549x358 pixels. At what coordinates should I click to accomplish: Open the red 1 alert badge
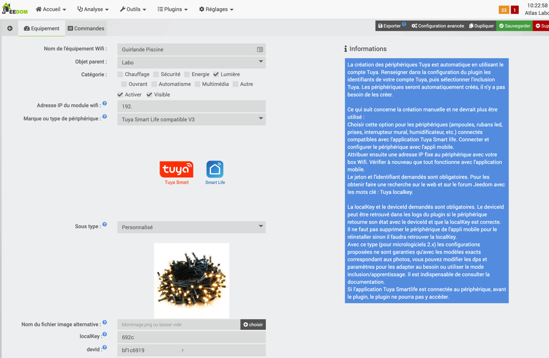tap(515, 10)
